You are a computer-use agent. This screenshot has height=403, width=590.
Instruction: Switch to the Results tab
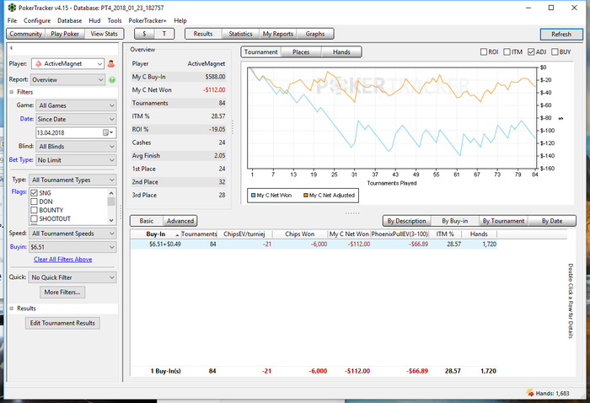point(203,34)
